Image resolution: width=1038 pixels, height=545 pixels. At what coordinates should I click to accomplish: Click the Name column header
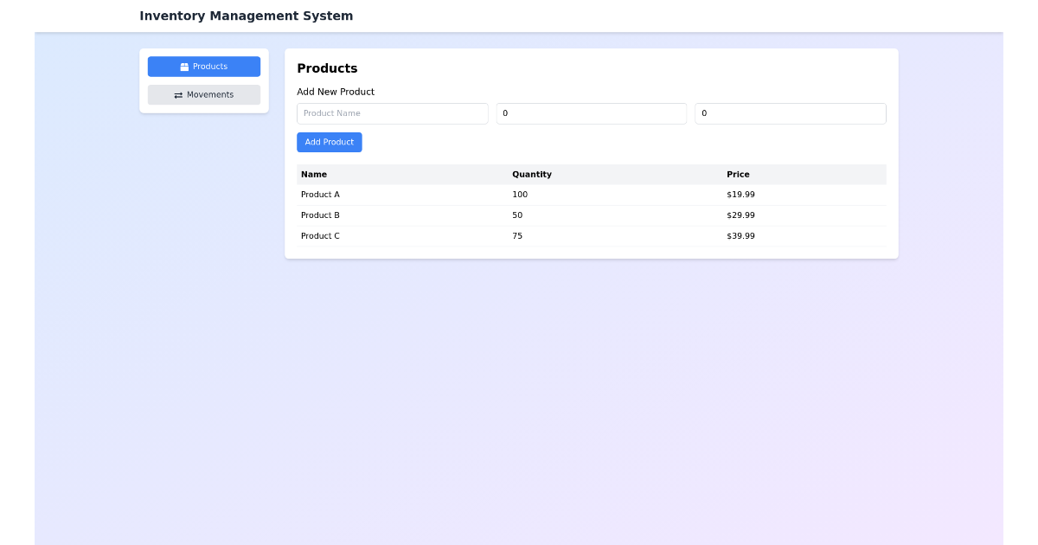coord(313,174)
